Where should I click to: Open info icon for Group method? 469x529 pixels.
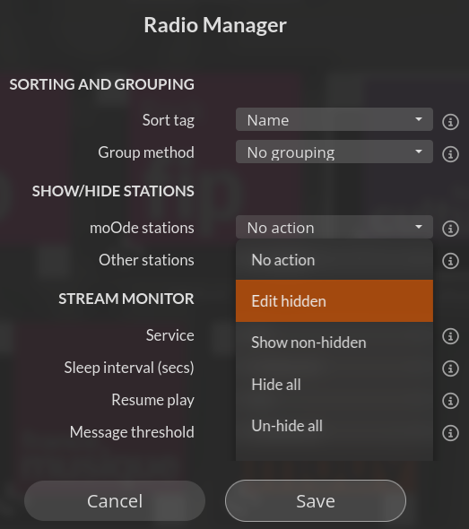click(x=450, y=154)
